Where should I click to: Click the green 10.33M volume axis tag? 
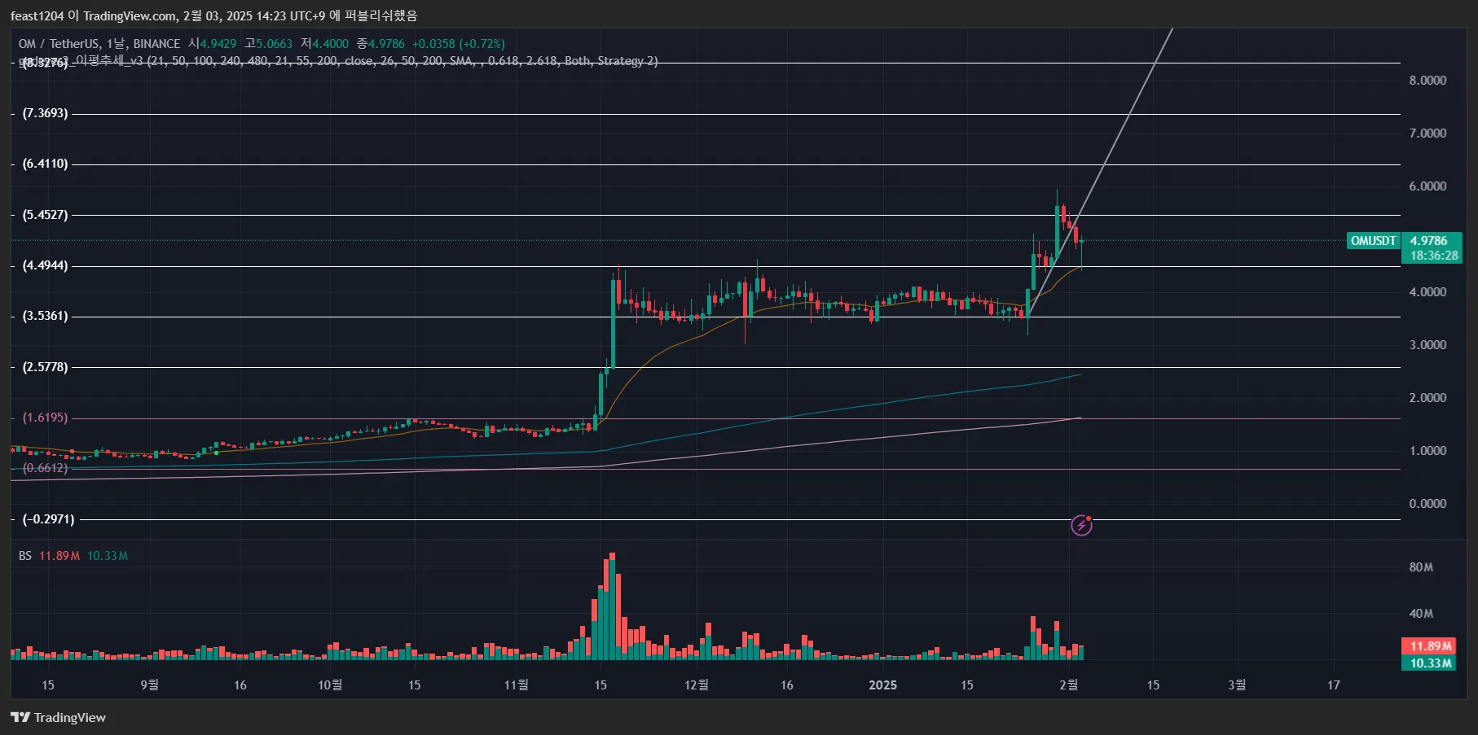[1430, 663]
